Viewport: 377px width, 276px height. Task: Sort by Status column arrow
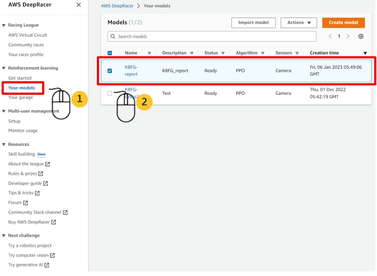pos(223,53)
